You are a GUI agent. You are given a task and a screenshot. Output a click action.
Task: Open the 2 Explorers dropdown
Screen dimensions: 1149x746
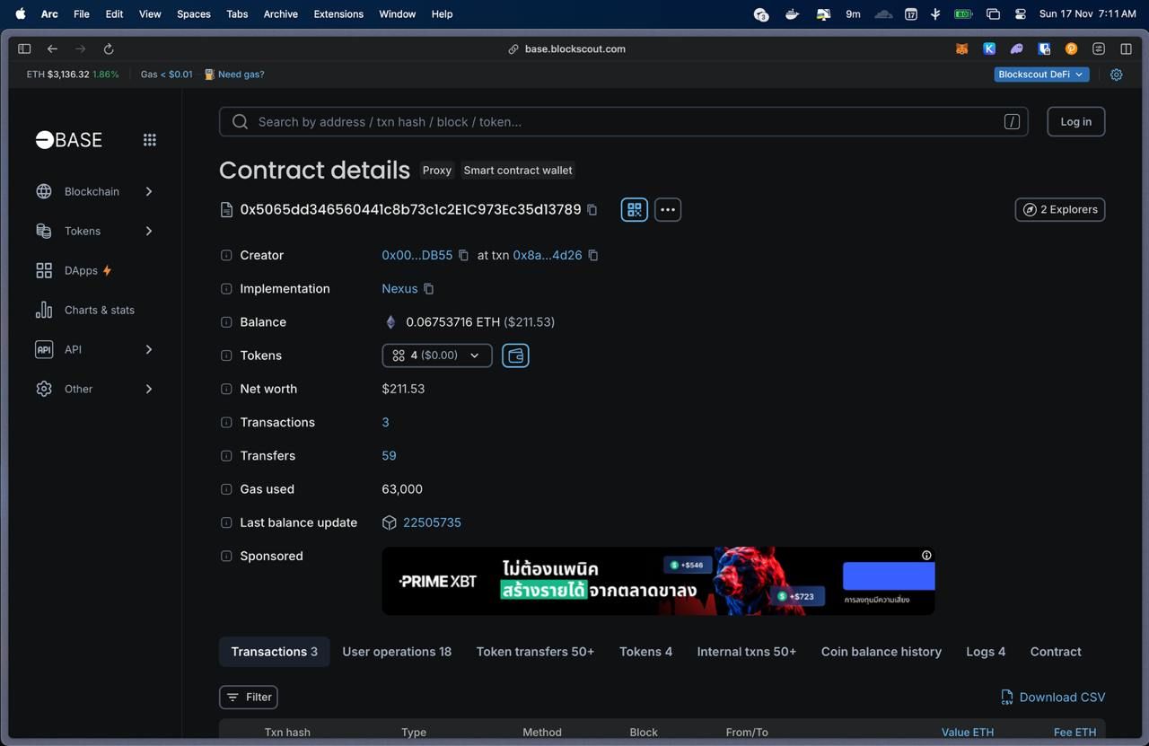point(1060,210)
